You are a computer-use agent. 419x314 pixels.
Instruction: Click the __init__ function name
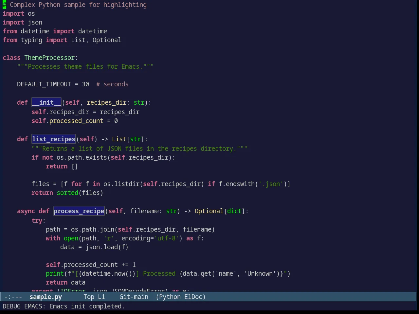pyautogui.click(x=46, y=102)
